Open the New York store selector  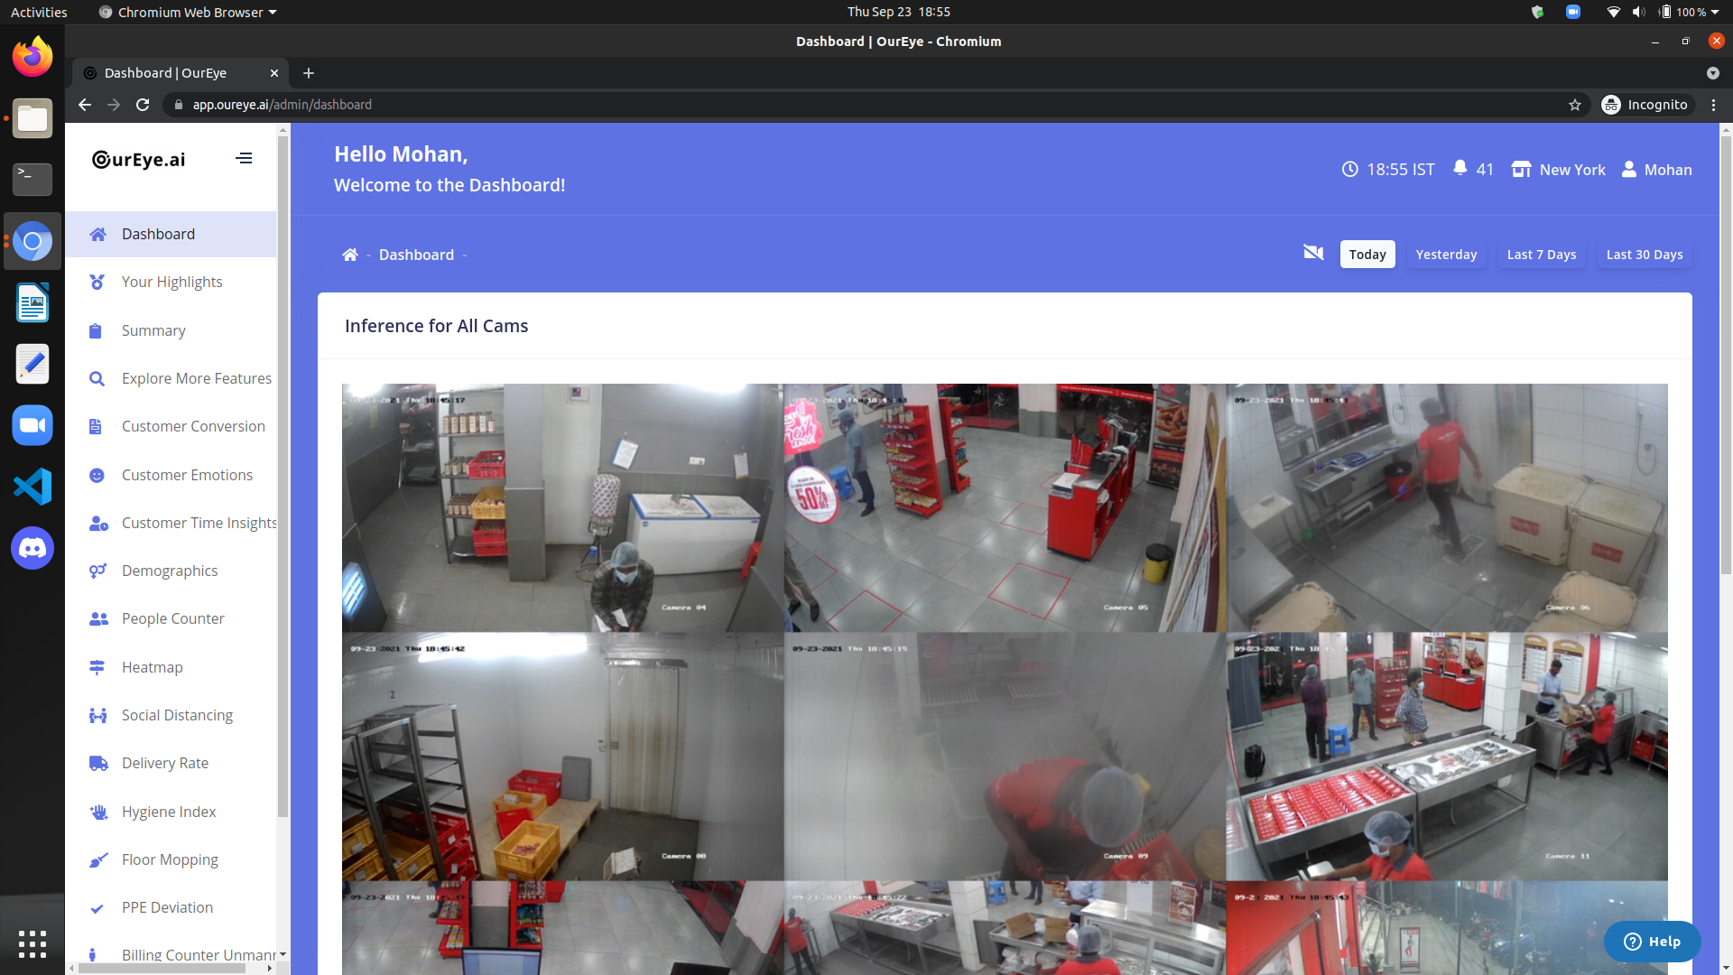(x=1558, y=170)
